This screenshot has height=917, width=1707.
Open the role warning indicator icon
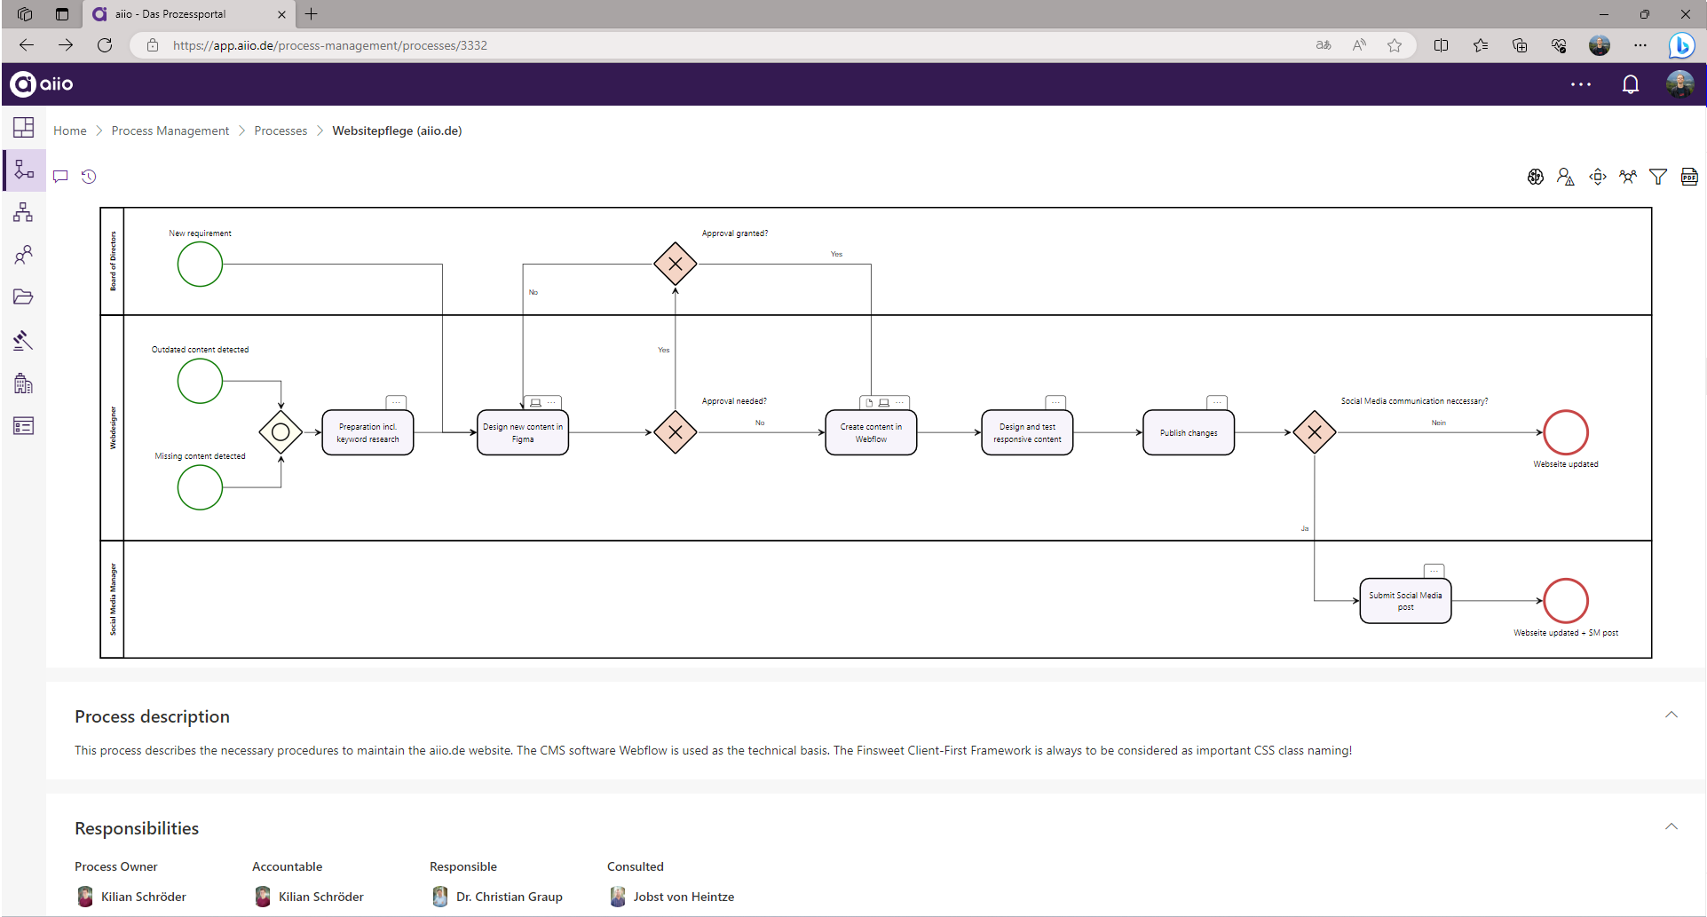click(1565, 177)
